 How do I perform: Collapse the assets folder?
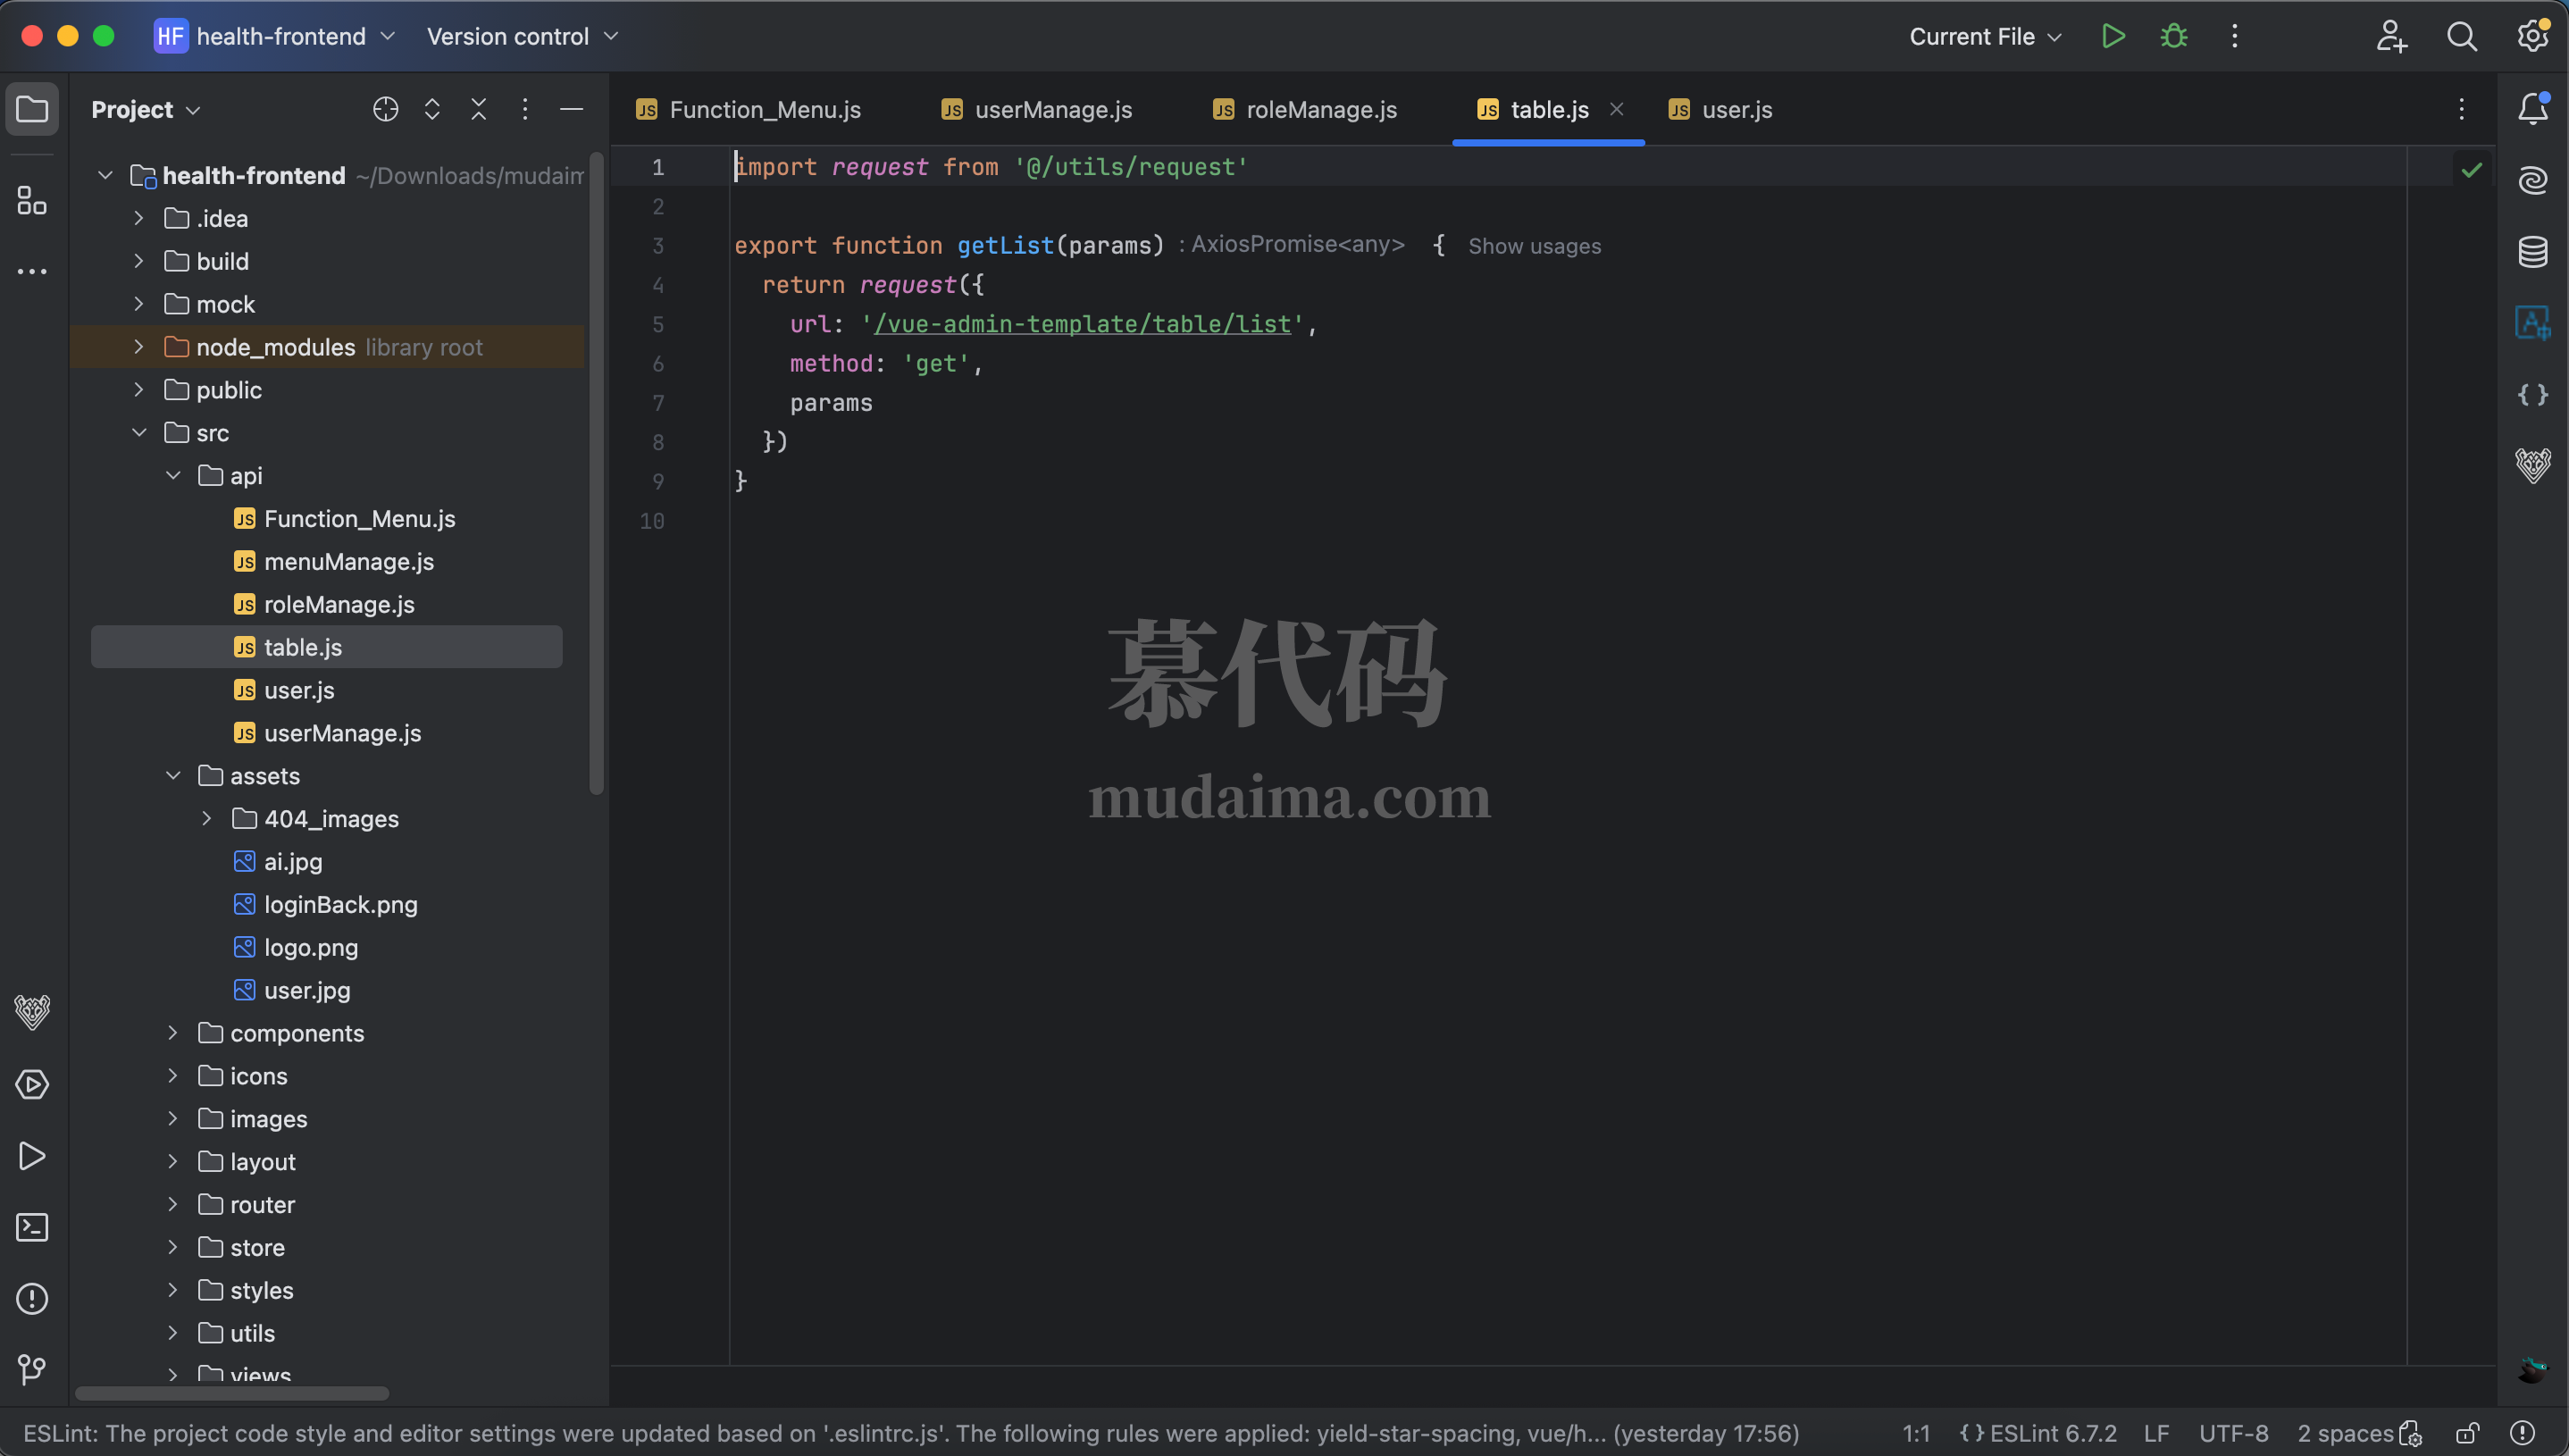(x=173, y=776)
